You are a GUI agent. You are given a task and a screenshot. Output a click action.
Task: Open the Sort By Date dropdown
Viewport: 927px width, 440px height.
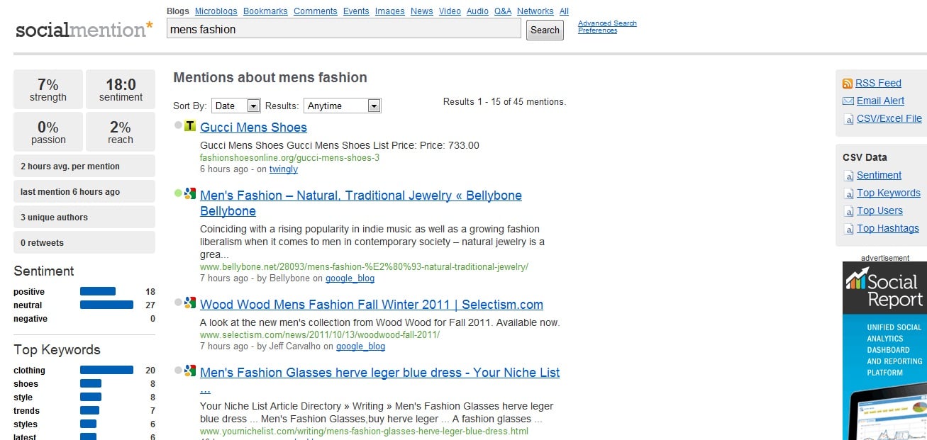236,106
